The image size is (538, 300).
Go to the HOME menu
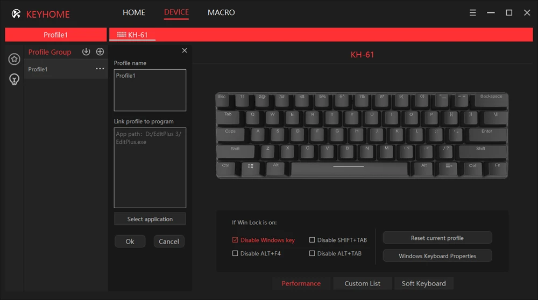(x=134, y=13)
